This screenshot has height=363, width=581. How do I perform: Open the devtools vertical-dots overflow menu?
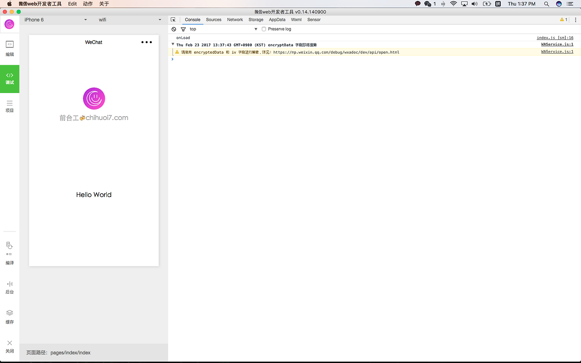pos(576,20)
